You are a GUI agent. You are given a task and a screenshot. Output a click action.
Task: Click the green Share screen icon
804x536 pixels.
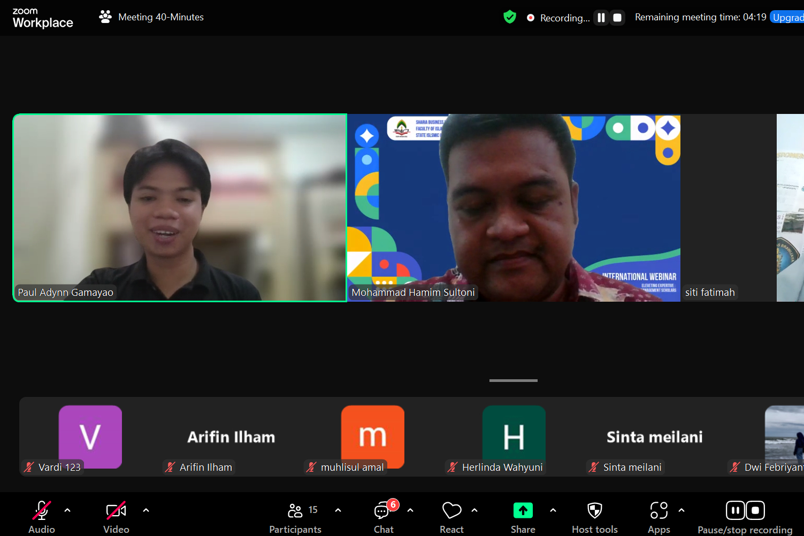coord(523,511)
